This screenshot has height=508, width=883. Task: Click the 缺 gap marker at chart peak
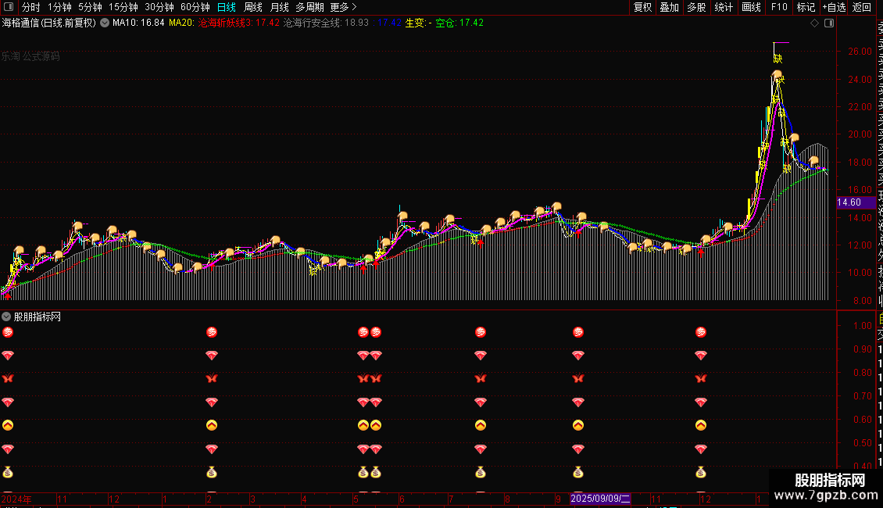point(778,58)
